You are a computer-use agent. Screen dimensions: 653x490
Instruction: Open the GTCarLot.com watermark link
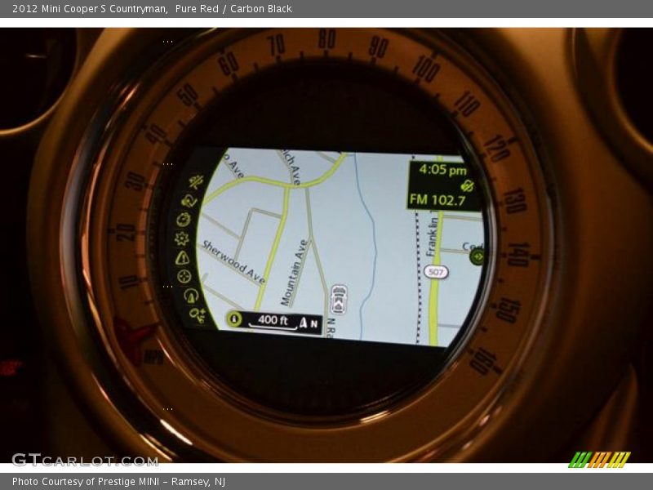(x=85, y=460)
